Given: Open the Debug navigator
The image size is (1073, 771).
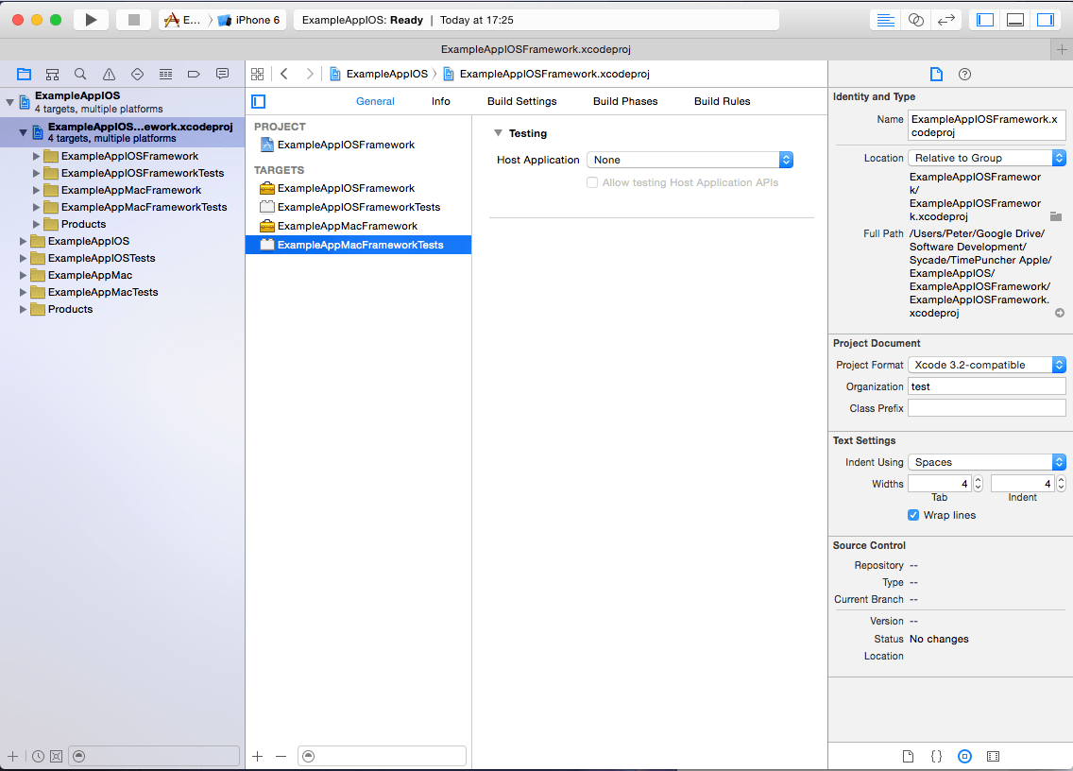Looking at the screenshot, I should 165,74.
